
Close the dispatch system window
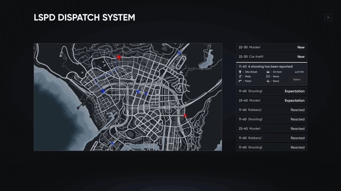[x=328, y=18]
